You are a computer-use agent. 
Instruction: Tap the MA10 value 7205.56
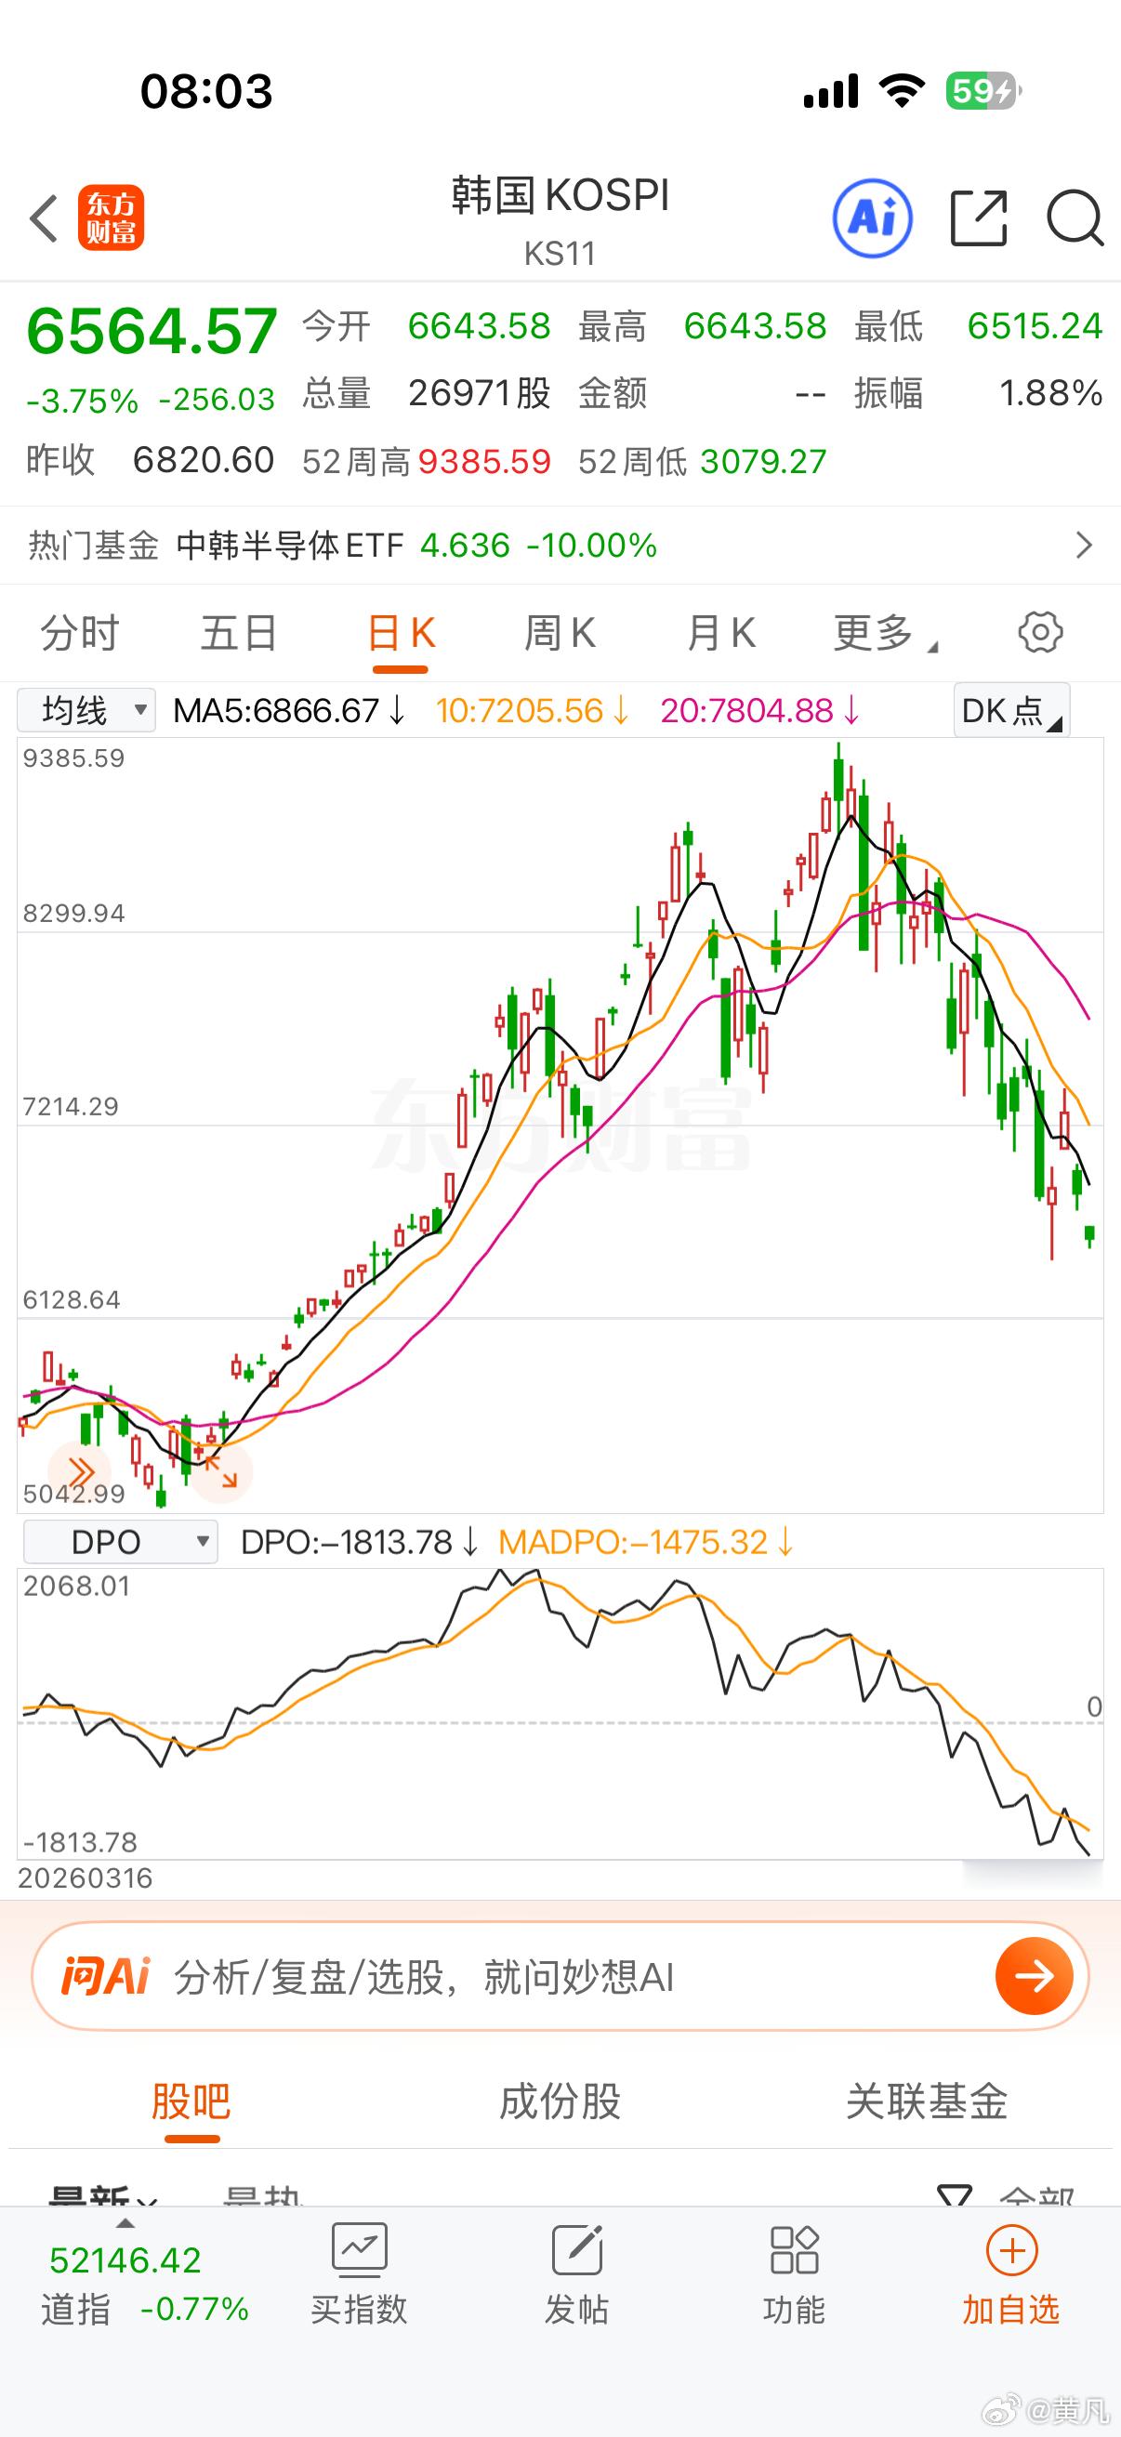533,710
